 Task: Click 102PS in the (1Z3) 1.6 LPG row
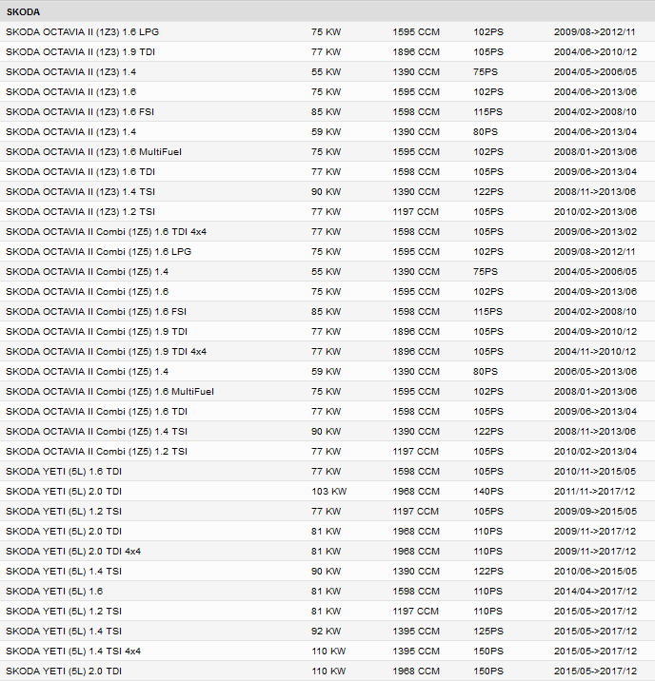[x=488, y=32]
